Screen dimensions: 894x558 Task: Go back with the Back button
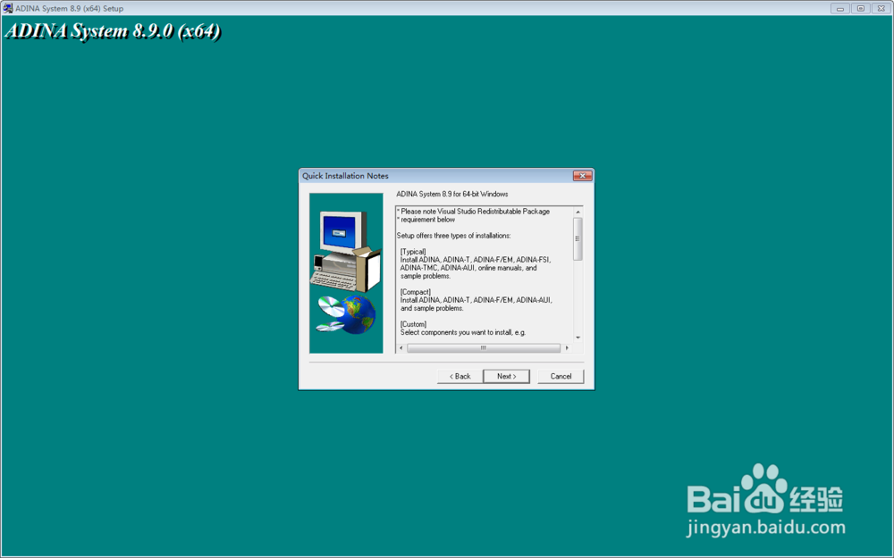[460, 377]
